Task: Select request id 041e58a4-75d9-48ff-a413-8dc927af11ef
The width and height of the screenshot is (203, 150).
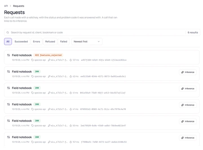Action: (x=103, y=93)
